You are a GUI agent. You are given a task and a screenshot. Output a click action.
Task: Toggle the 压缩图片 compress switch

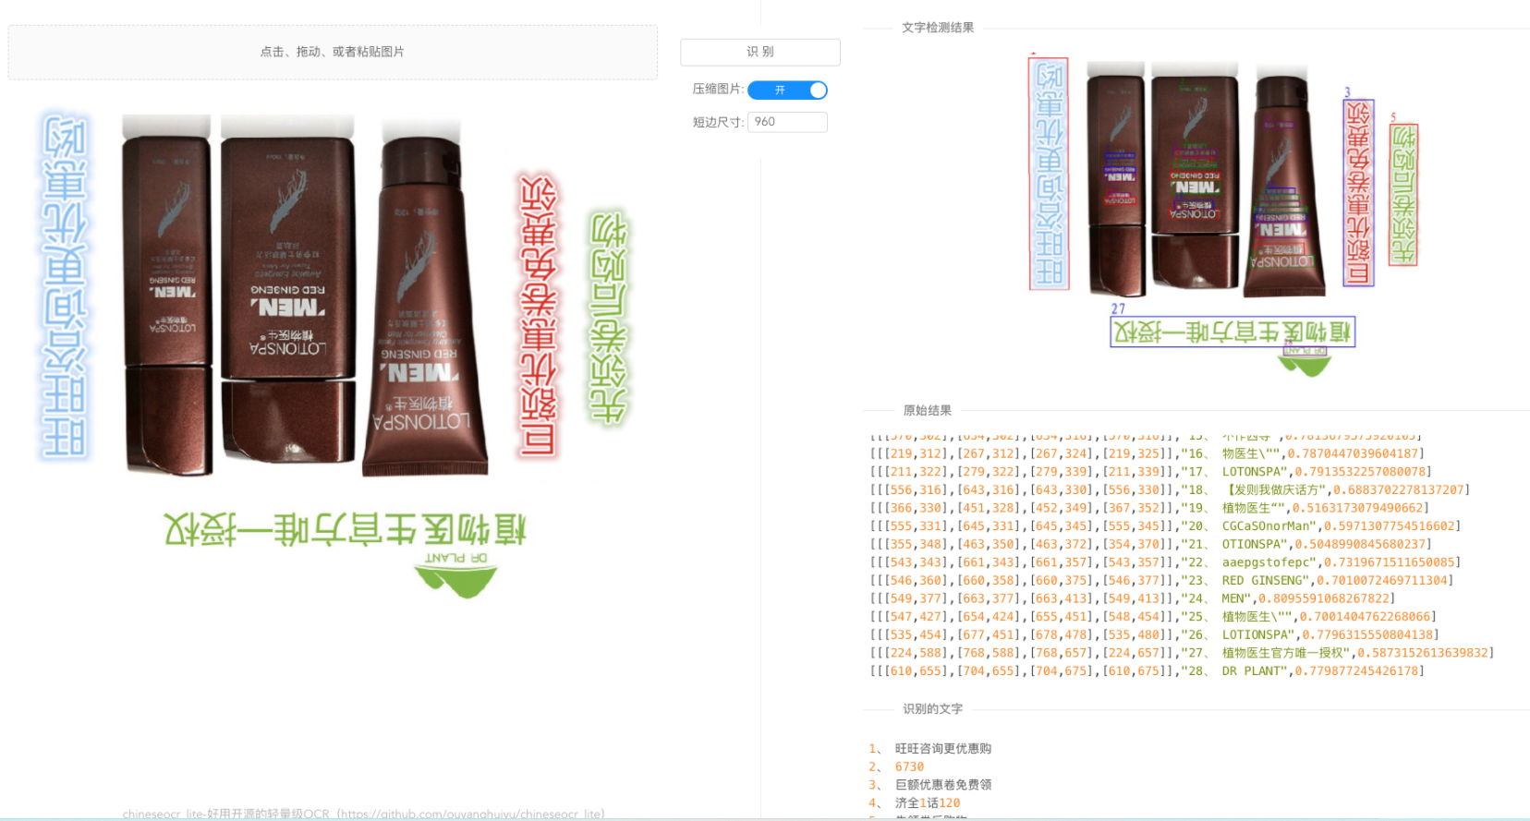click(x=787, y=90)
